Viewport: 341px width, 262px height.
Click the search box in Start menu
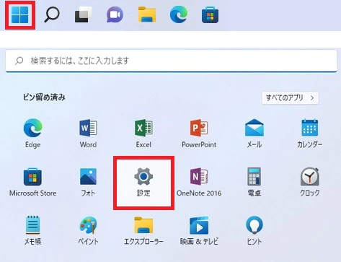(171, 61)
